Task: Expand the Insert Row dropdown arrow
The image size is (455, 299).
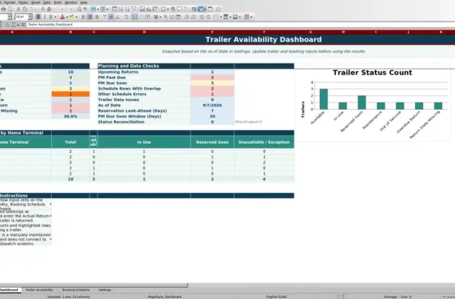Action: [98, 9]
